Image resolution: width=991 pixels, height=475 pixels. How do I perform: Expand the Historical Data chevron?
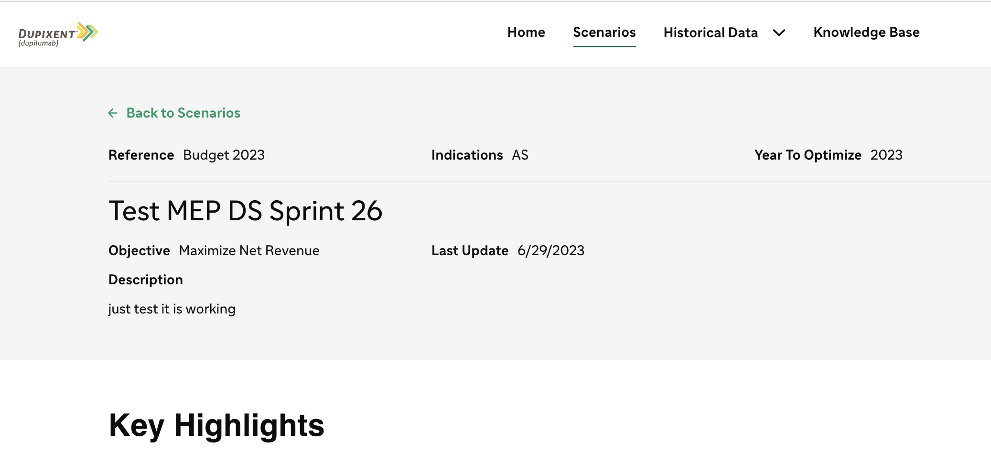(x=779, y=32)
